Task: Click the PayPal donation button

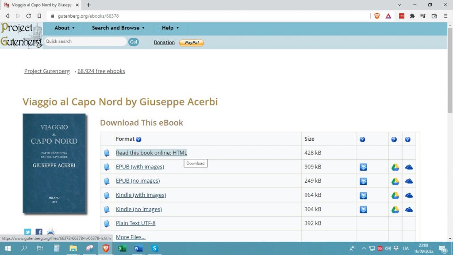Action: click(x=192, y=43)
